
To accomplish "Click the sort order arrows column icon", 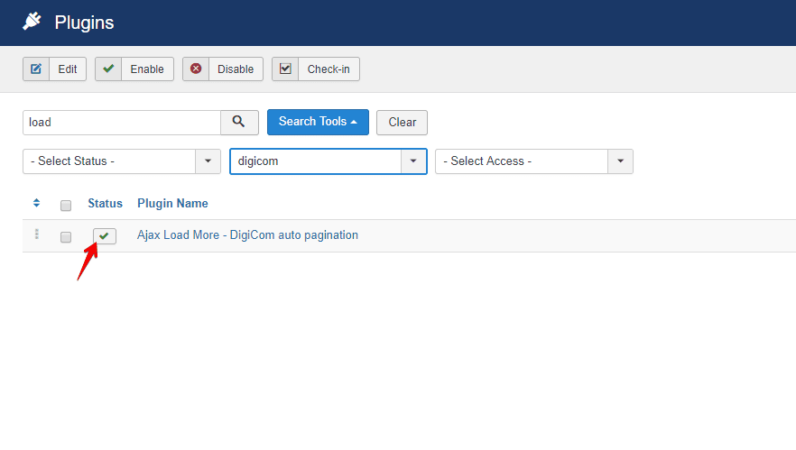I will (37, 204).
